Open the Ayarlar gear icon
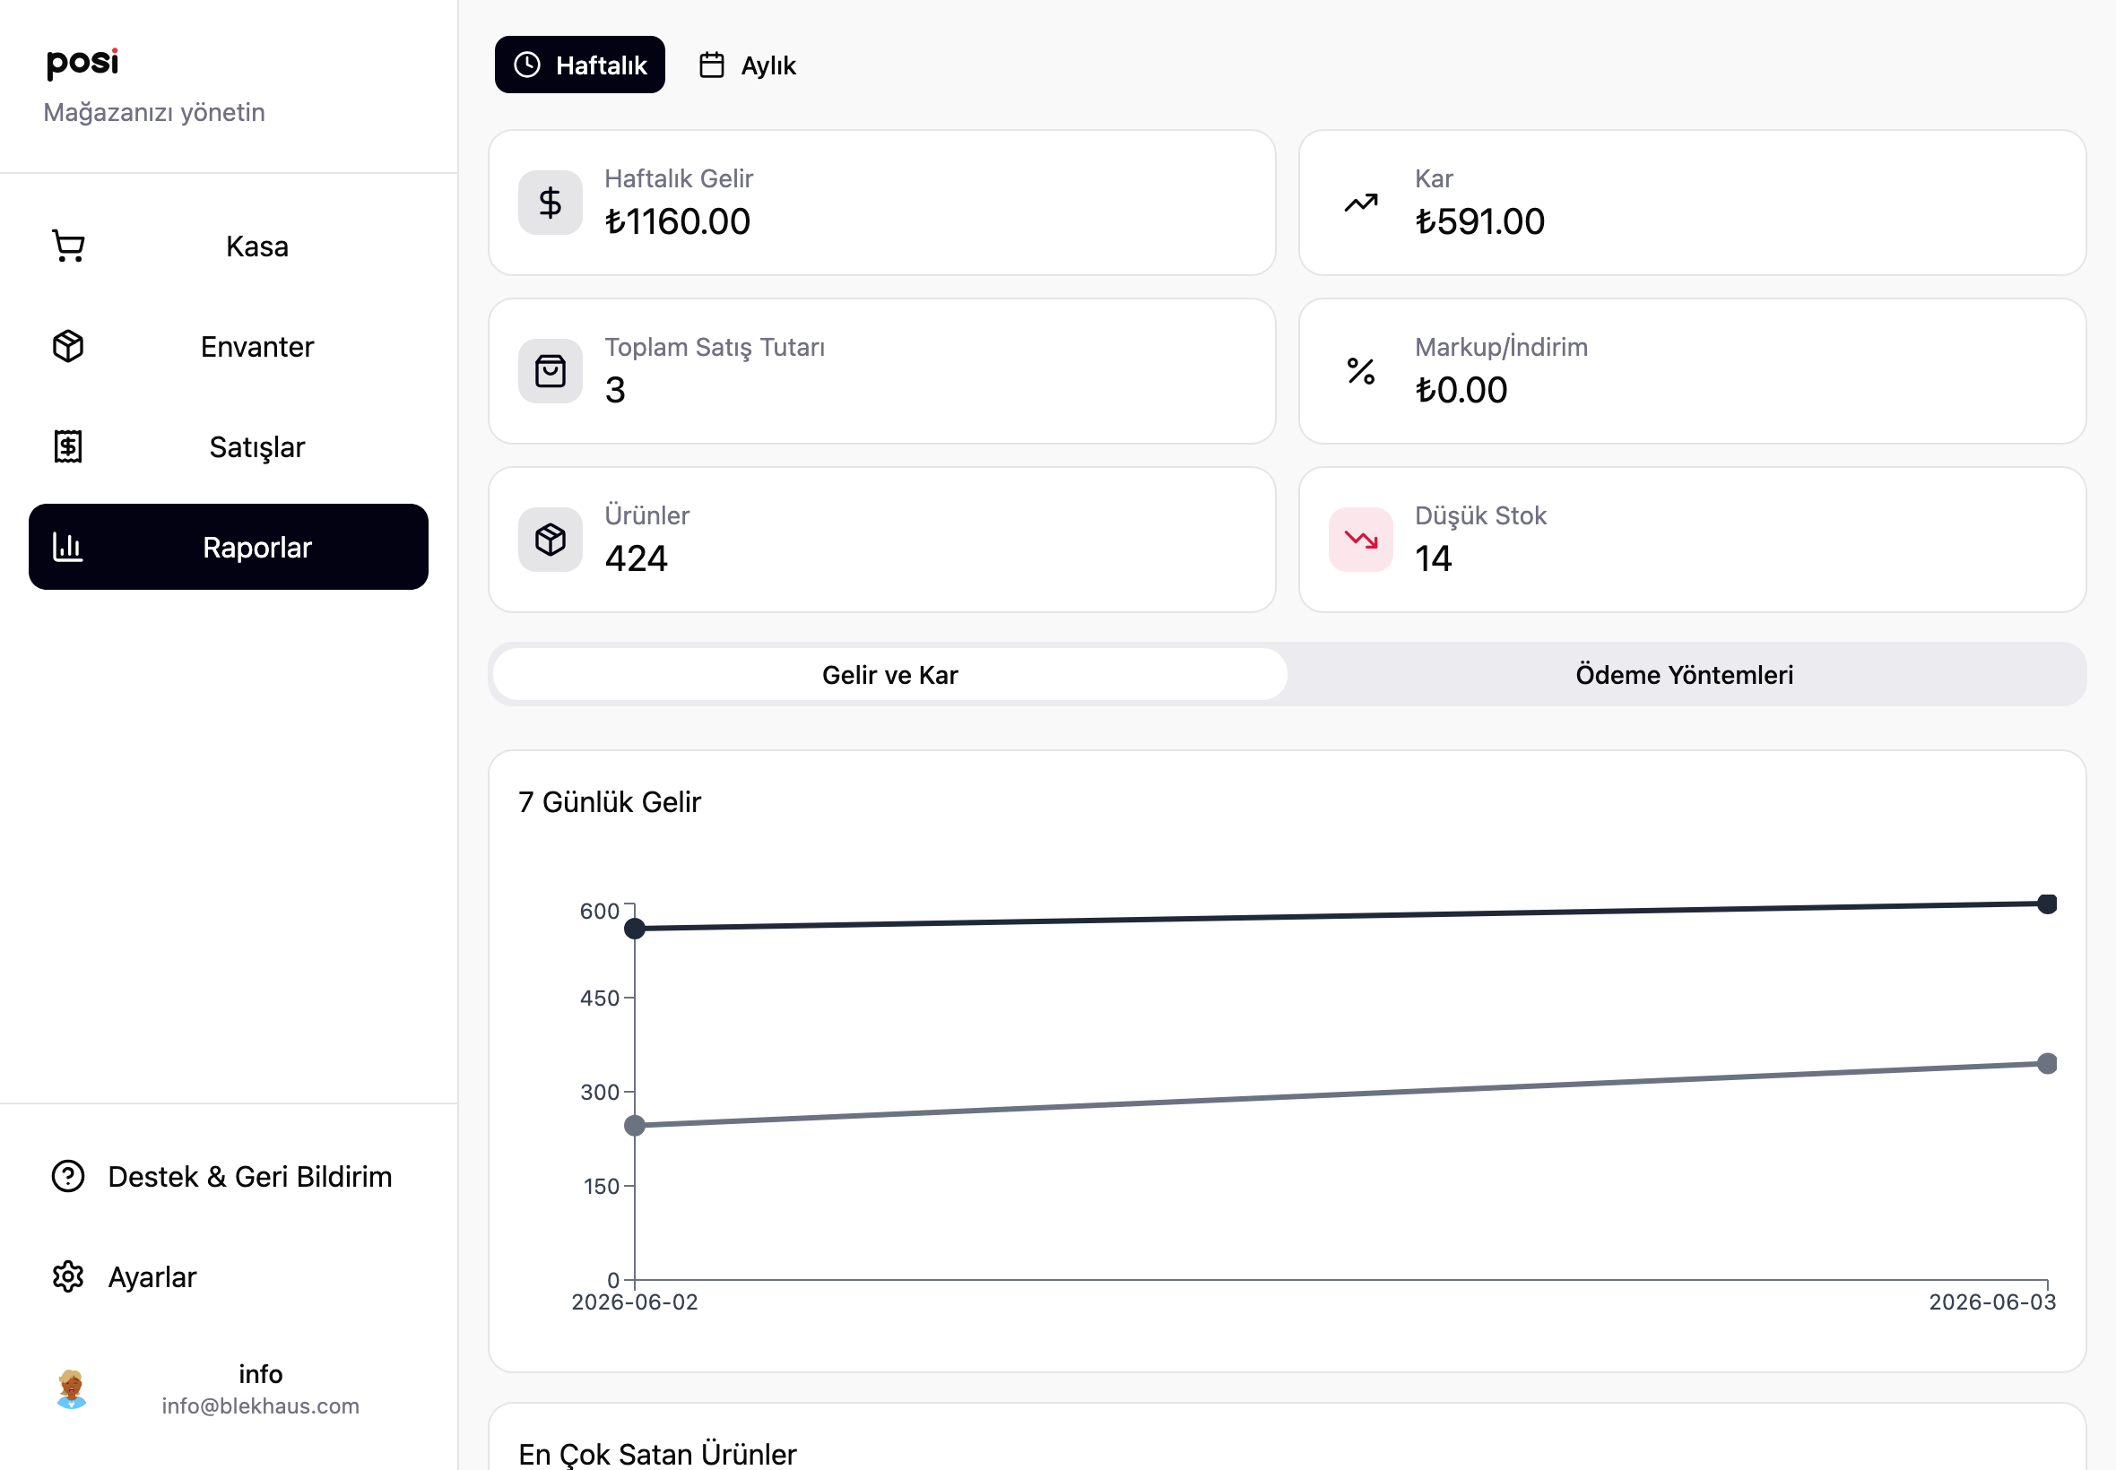Image resolution: width=2116 pixels, height=1470 pixels. [x=68, y=1276]
